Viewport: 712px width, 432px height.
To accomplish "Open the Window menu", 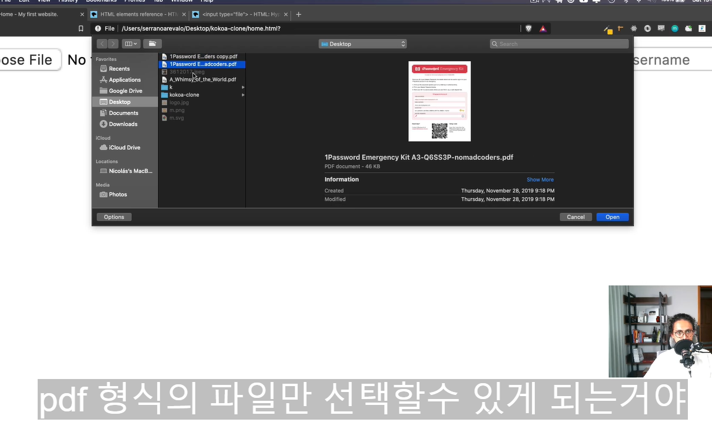I will 182,2.
